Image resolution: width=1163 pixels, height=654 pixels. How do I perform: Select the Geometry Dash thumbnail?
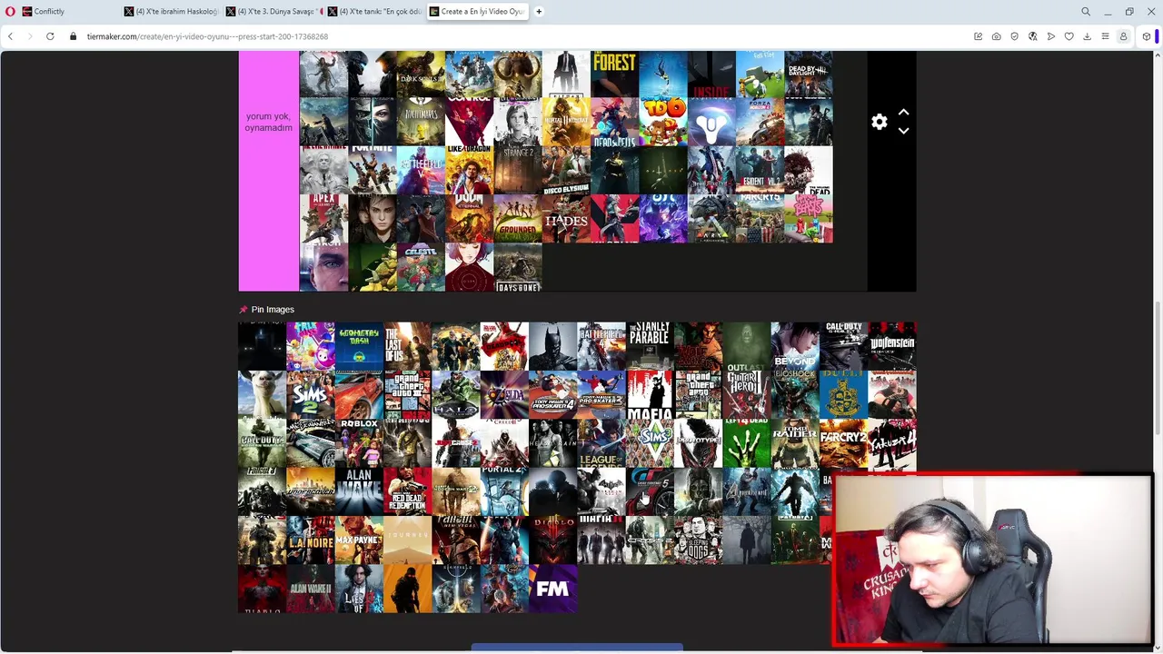[x=359, y=346]
